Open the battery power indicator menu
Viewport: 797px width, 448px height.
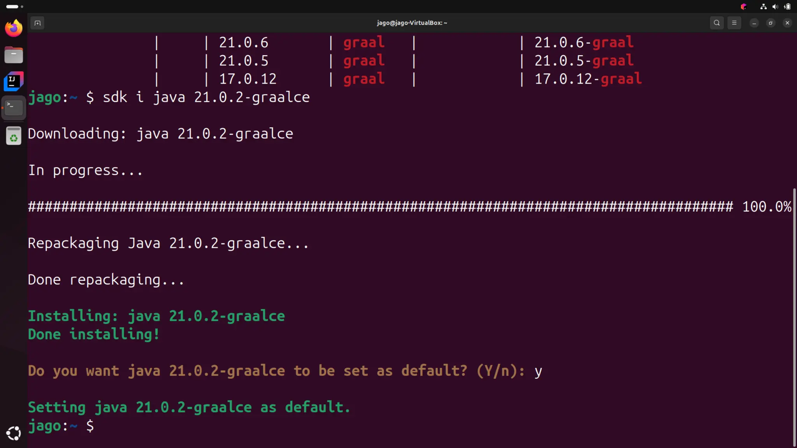point(787,7)
